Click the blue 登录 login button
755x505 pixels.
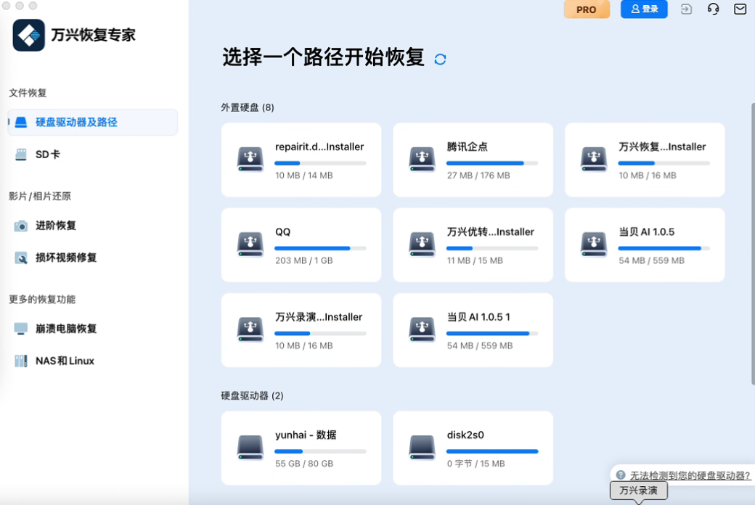(644, 9)
